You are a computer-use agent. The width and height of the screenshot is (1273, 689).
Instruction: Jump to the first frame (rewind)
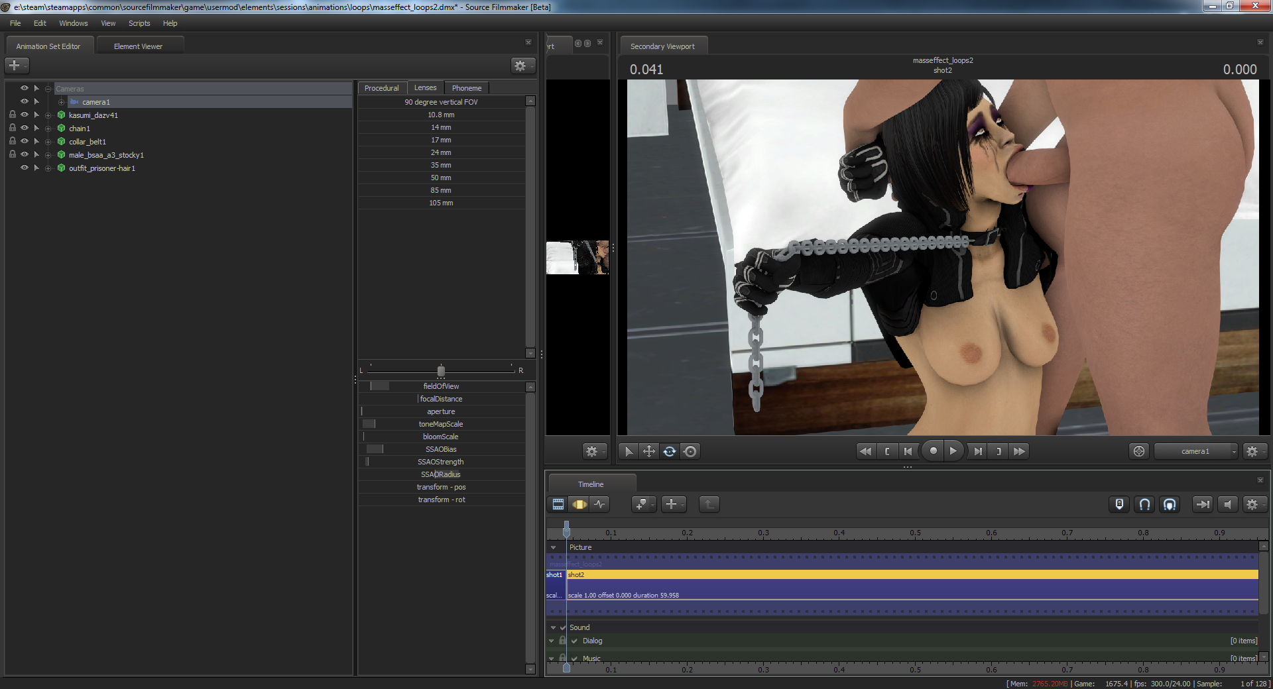865,451
